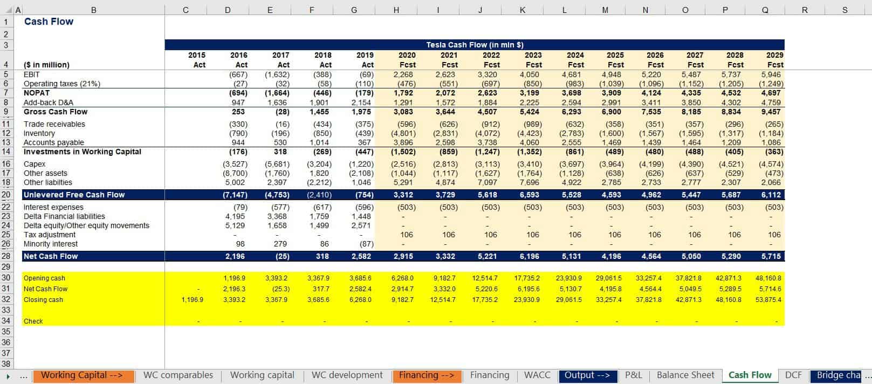This screenshot has height=384, width=872.
Task: Open the Financing sheet tab
Action: pos(489,375)
